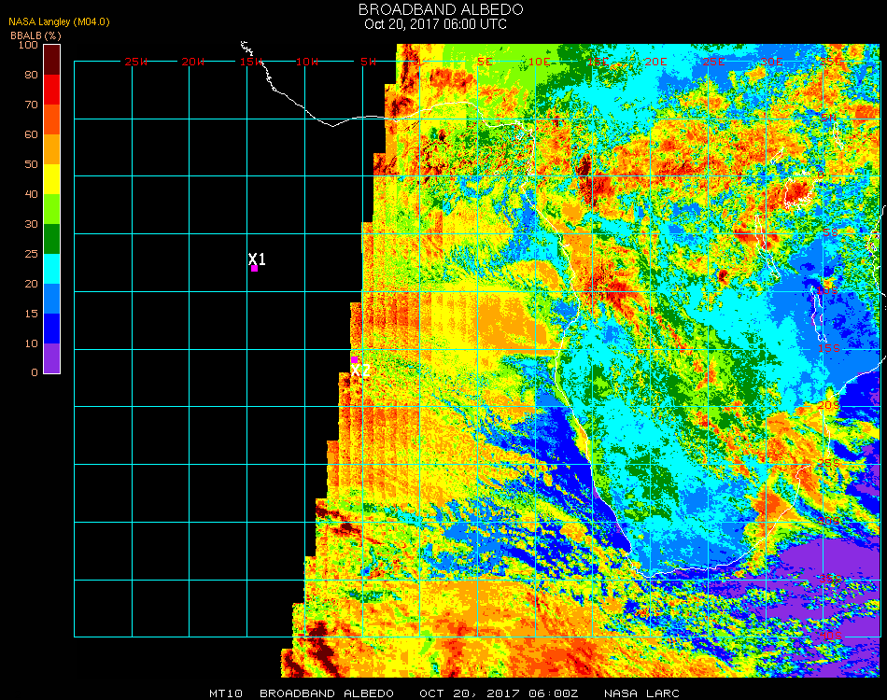Pick the orange 50-60 colorbar segment
The image size is (887, 700).
(51, 149)
